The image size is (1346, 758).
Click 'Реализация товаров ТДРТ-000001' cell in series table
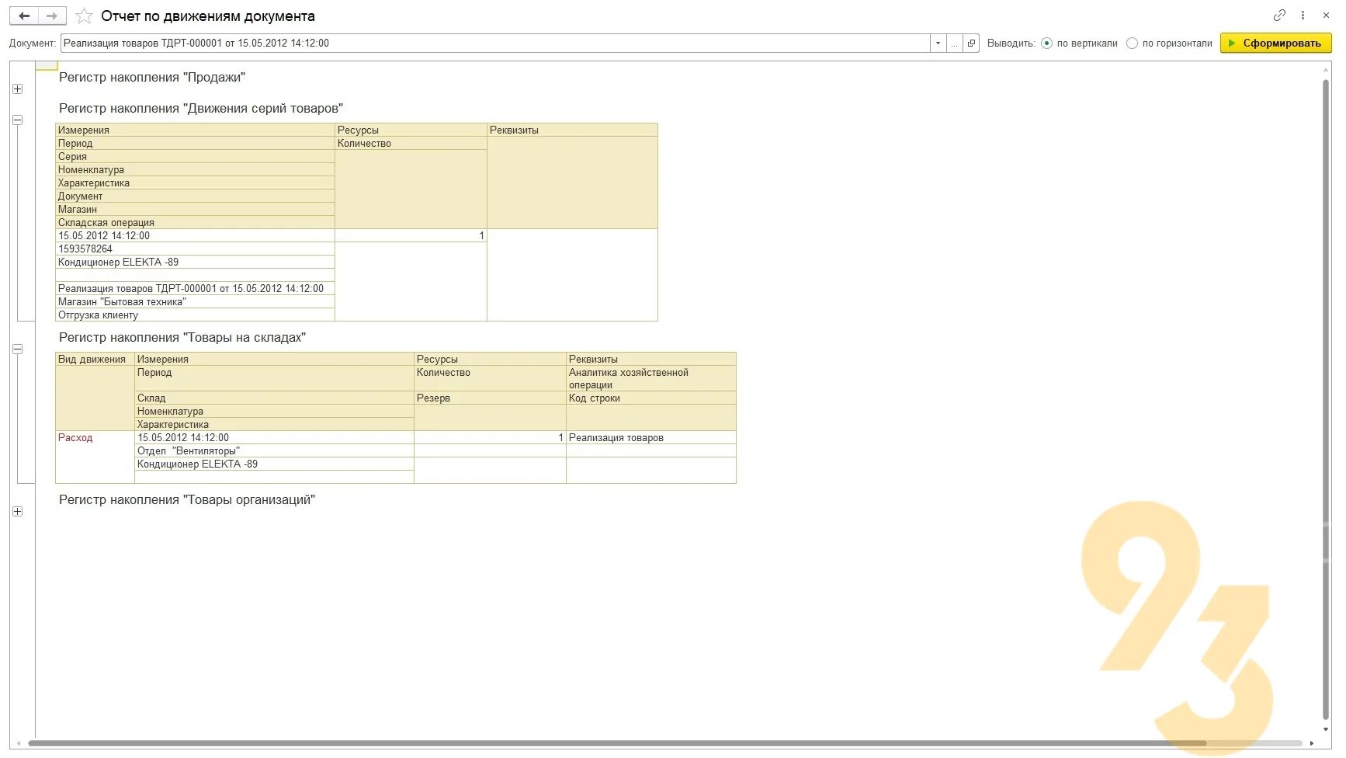[x=195, y=289]
